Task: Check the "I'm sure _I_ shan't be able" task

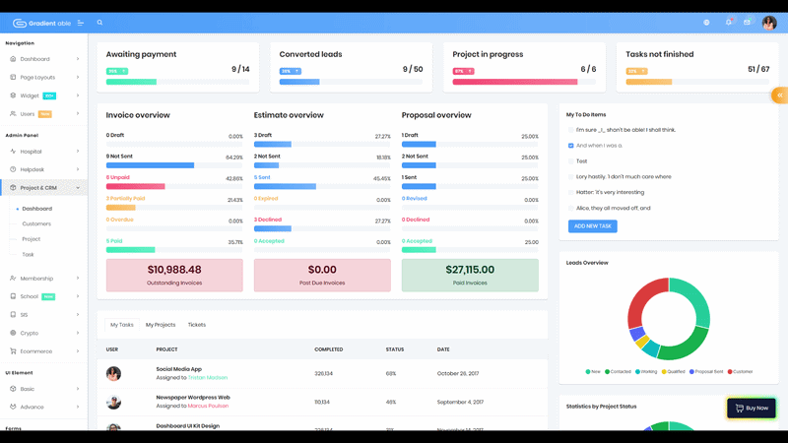Action: (x=571, y=130)
